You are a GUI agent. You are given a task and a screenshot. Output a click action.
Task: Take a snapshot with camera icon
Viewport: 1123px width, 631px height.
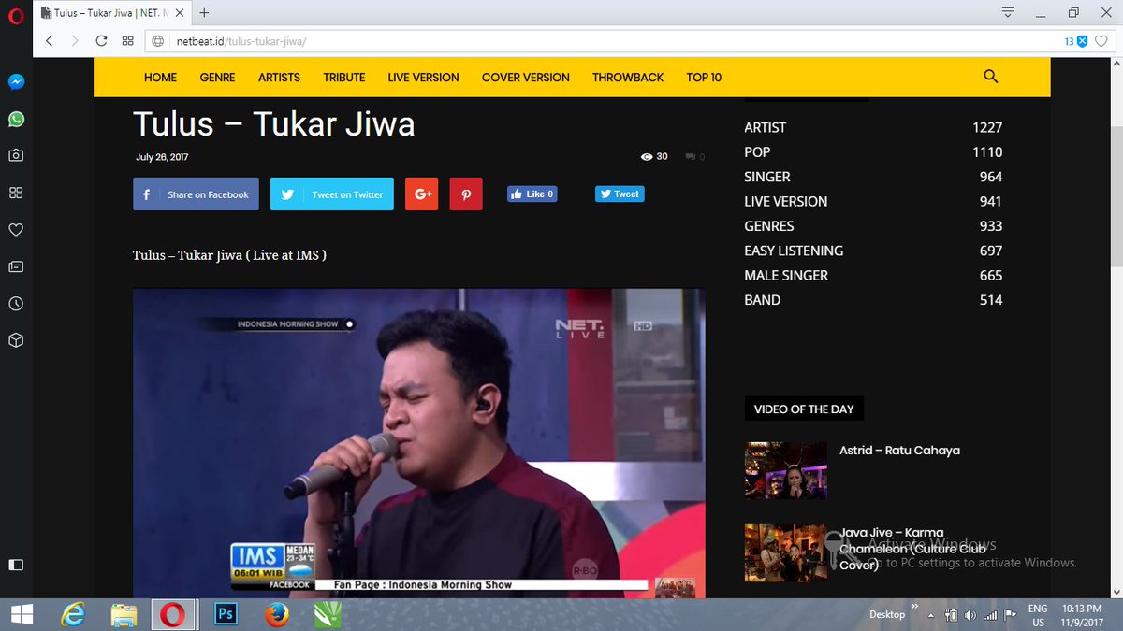click(x=16, y=155)
